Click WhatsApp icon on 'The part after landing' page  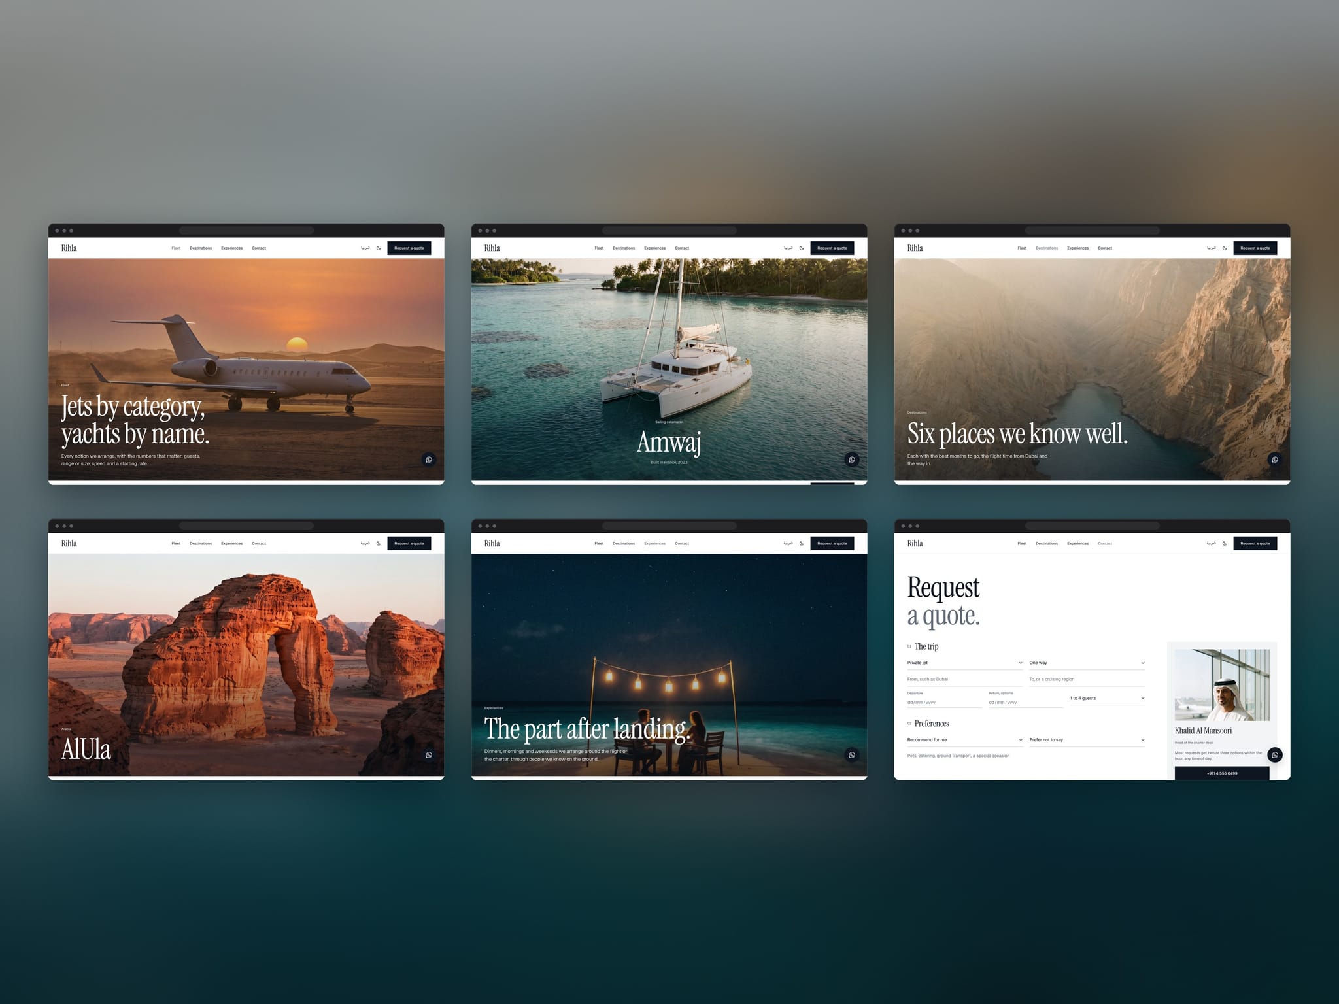click(852, 755)
